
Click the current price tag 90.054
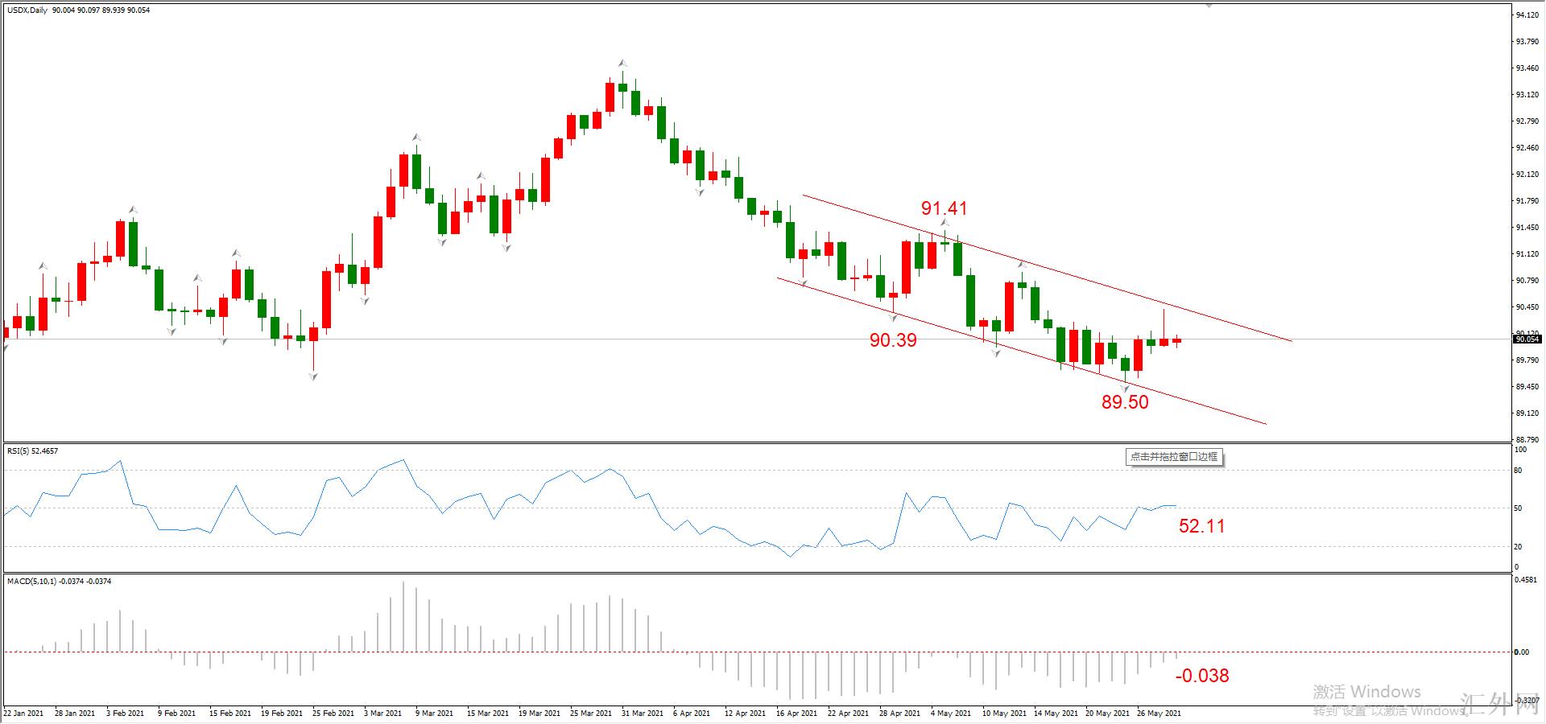click(x=1527, y=339)
